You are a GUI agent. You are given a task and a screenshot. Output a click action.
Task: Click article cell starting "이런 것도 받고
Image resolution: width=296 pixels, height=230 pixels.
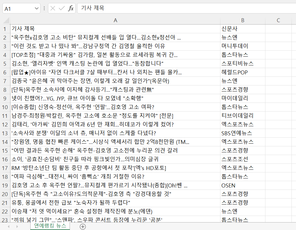115,46
